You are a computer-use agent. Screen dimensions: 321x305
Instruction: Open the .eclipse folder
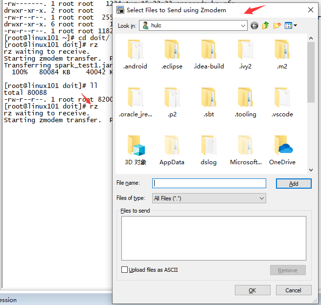tap(172, 55)
